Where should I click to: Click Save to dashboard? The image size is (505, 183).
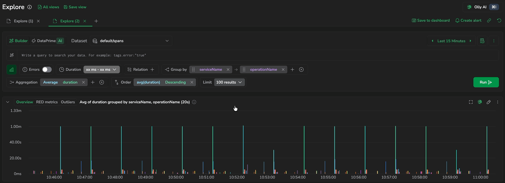(431, 20)
